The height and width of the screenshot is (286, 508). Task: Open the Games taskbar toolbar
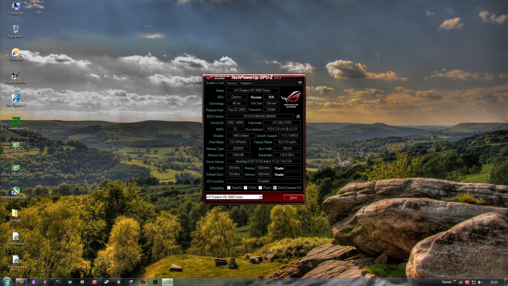447,282
